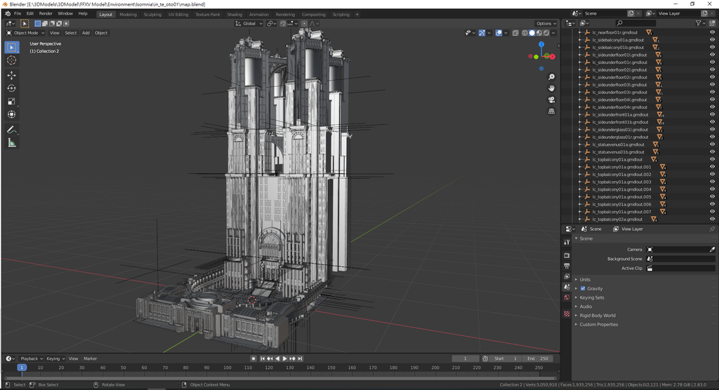This screenshot has width=719, height=390.
Task: Select the Transform tool
Action: point(12,114)
